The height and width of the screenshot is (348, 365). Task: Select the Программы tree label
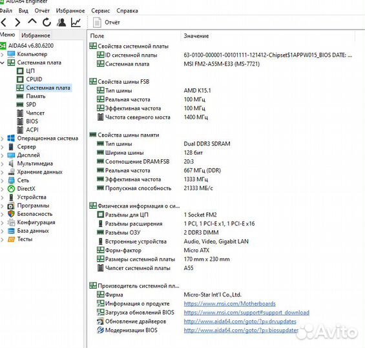pyautogui.click(x=33, y=206)
